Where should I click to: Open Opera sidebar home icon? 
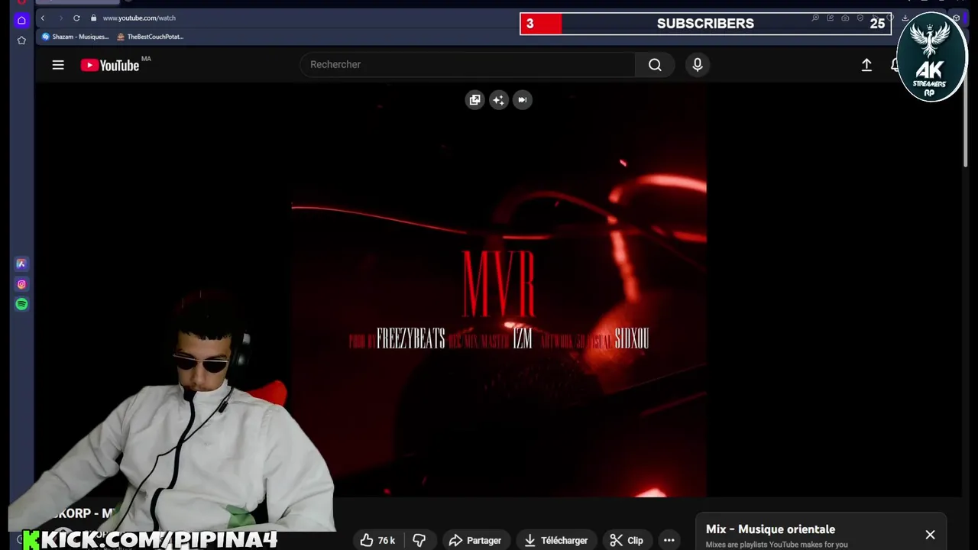[21, 20]
